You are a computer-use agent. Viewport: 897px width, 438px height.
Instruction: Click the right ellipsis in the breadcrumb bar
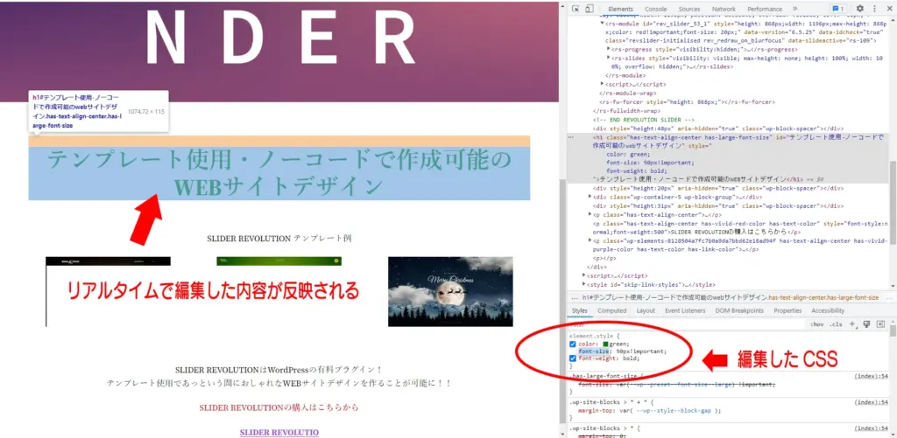(890, 297)
